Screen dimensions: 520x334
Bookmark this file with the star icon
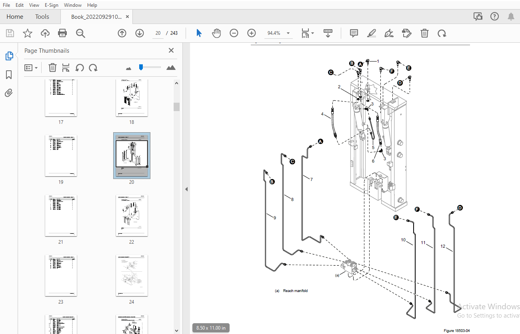point(27,33)
